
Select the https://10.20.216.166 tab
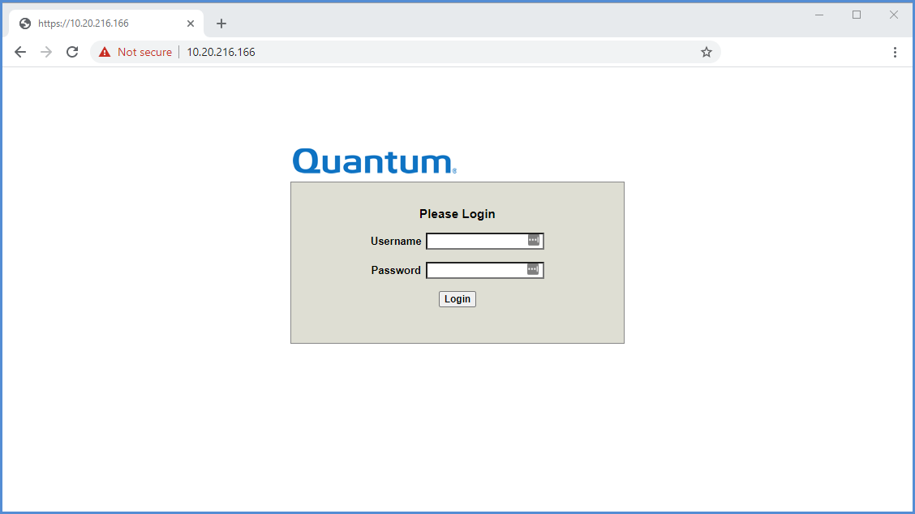point(106,24)
